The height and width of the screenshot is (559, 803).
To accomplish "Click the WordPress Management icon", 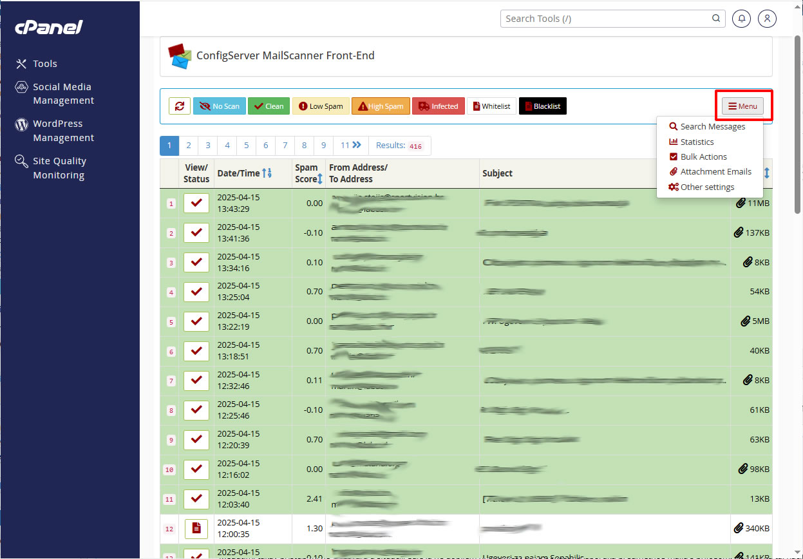I will coord(21,124).
